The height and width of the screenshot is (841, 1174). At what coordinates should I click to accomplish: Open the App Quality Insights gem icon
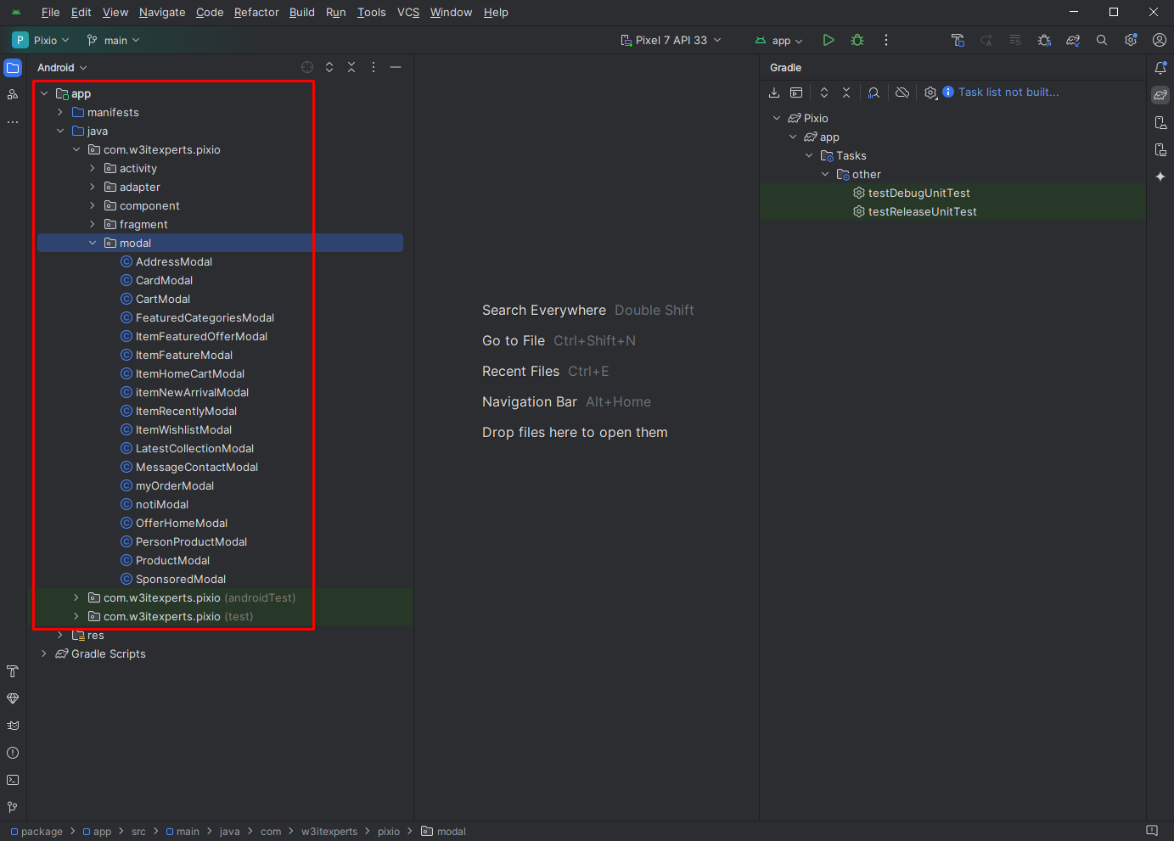coord(13,698)
